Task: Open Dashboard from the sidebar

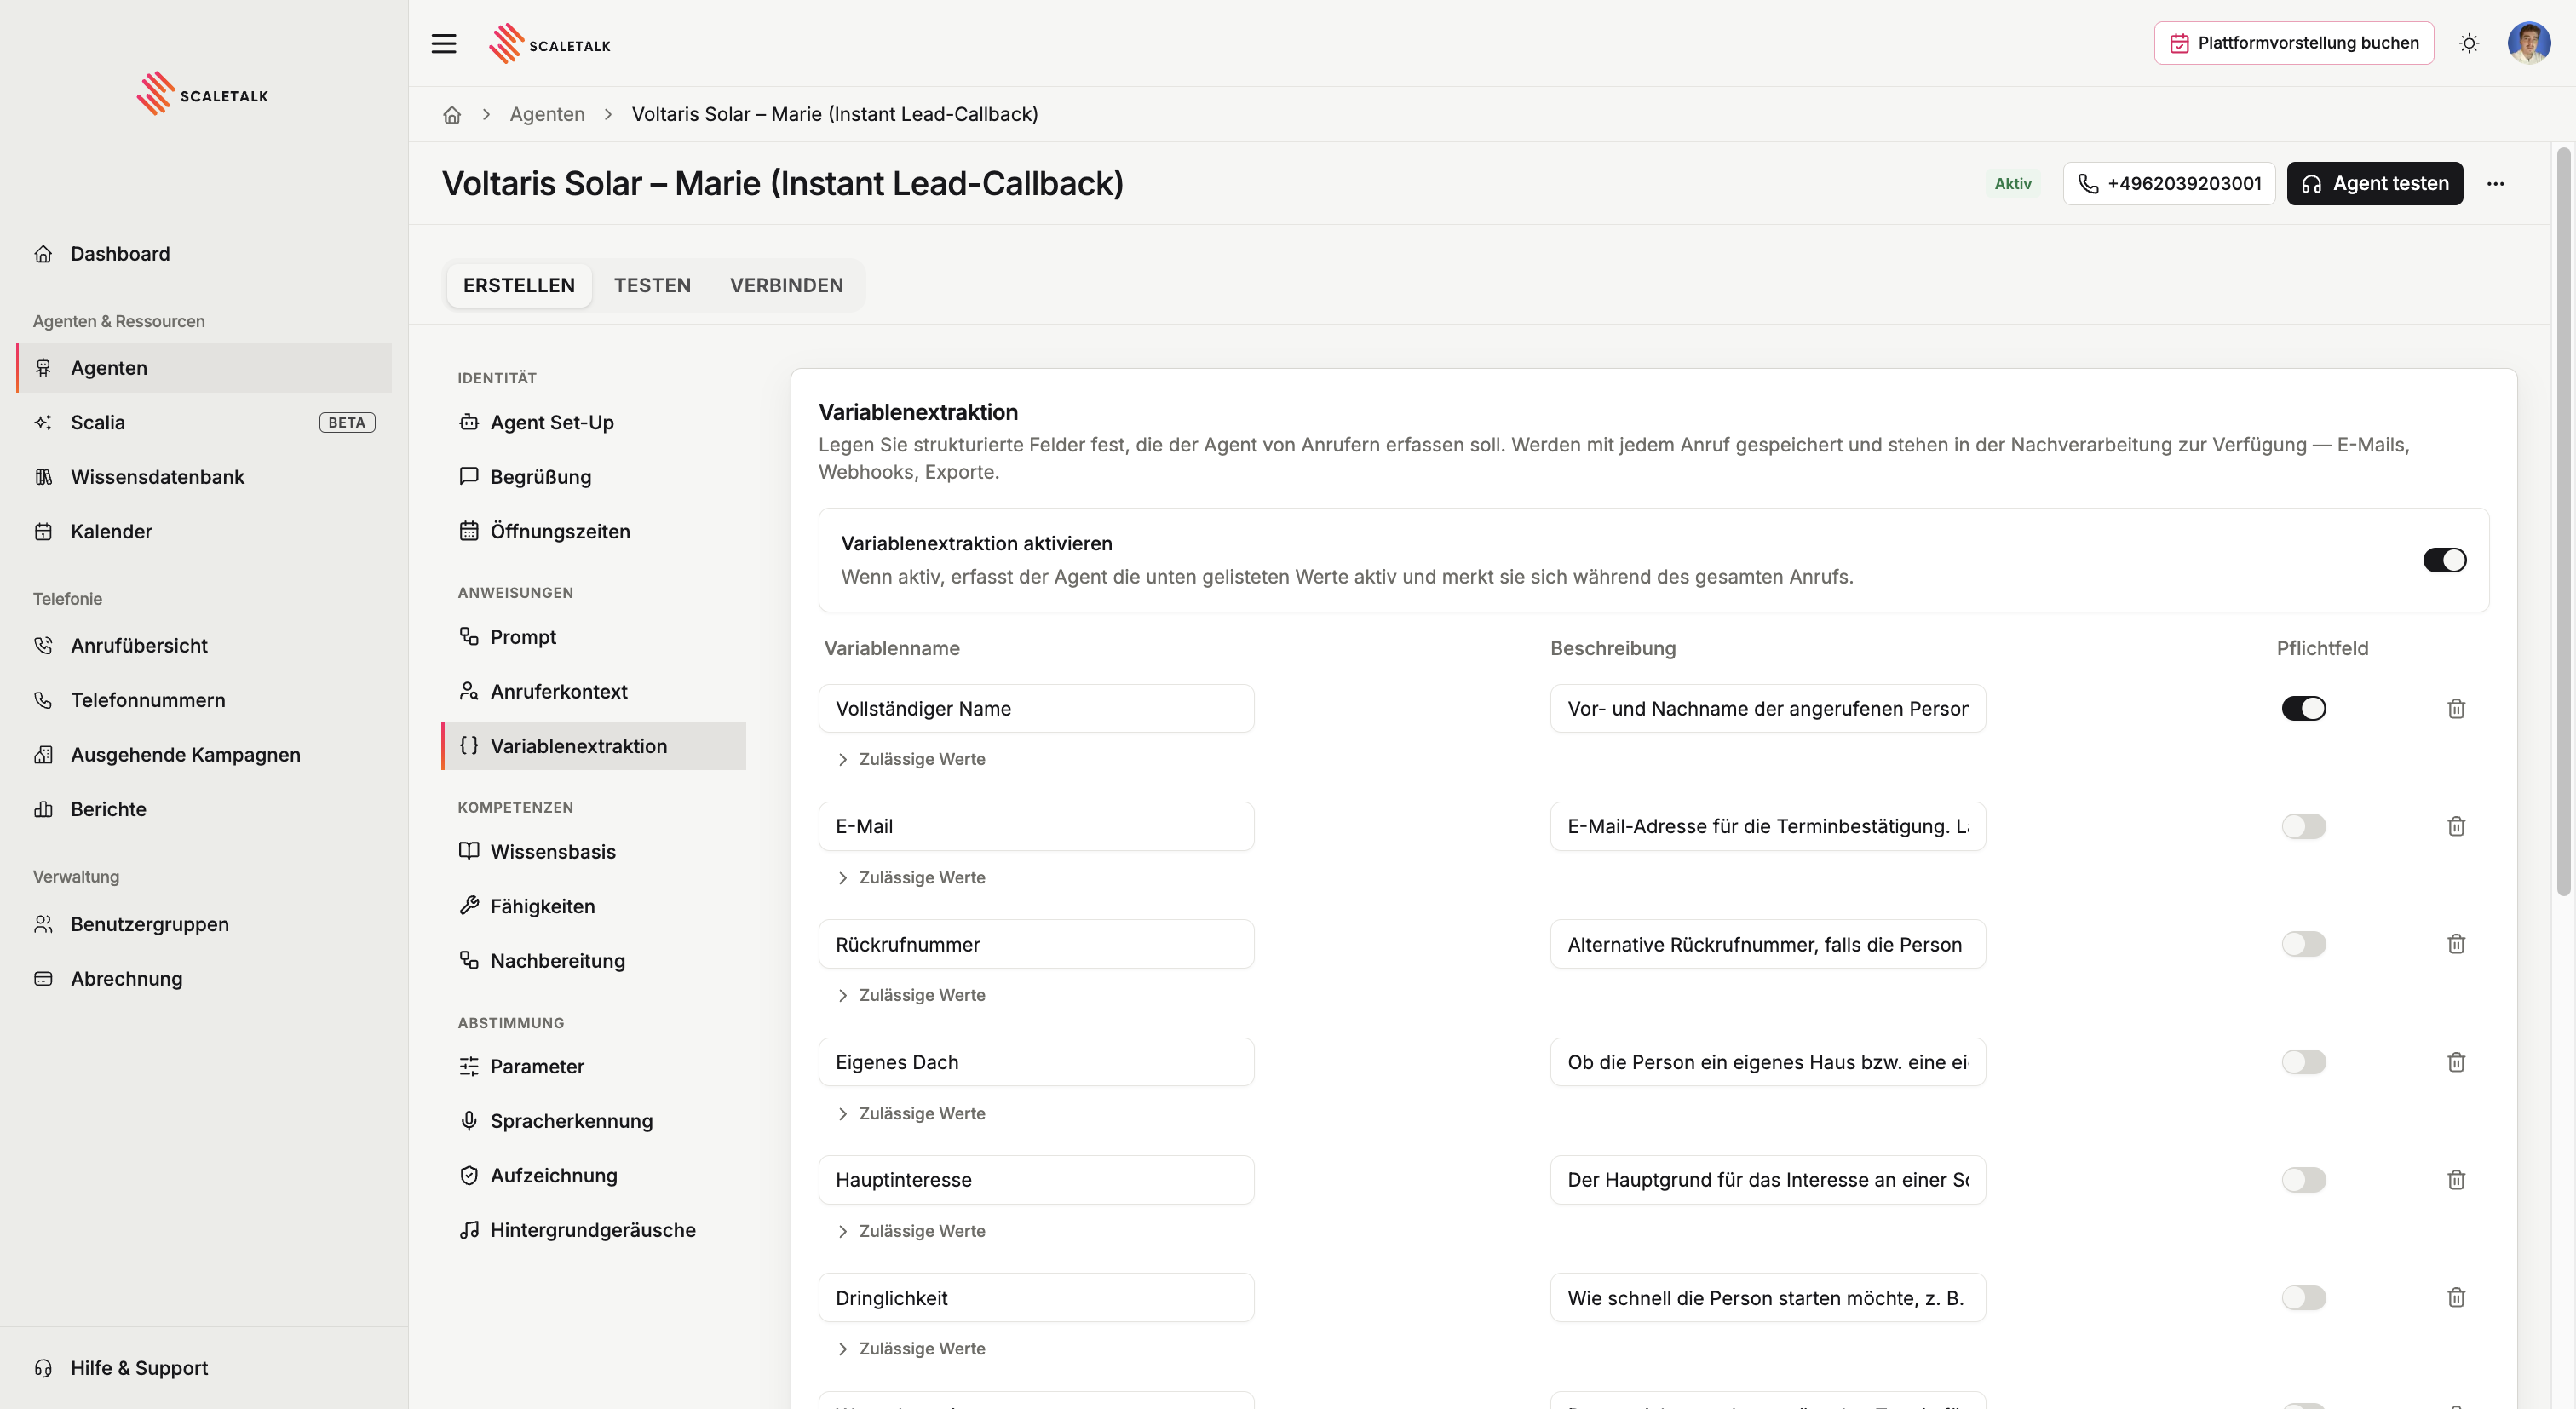Action: tap(204, 254)
